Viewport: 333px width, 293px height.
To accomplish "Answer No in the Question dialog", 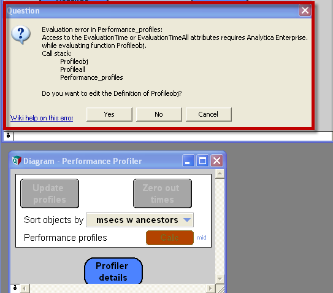I will point(159,114).
